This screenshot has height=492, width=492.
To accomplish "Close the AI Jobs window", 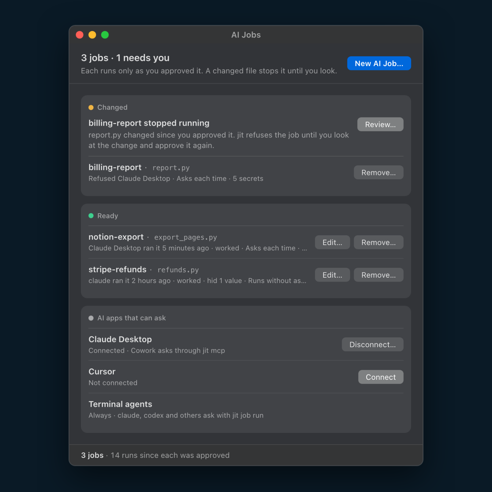I will tap(80, 35).
